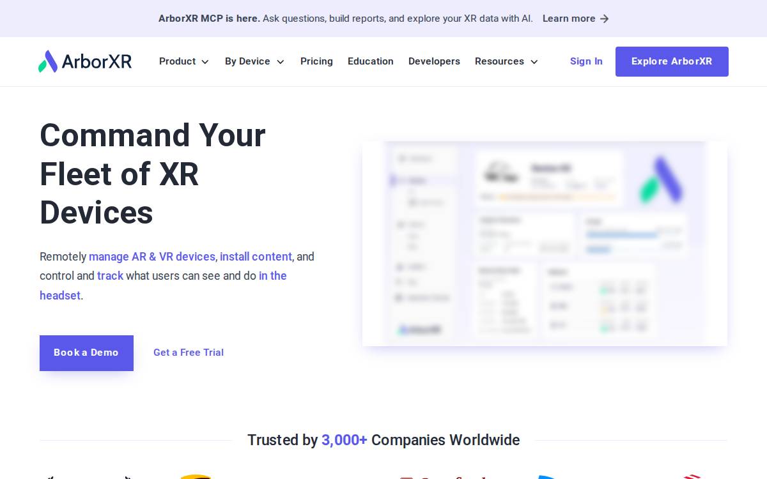Open the Developers page
This screenshot has height=479, width=767.
click(434, 61)
